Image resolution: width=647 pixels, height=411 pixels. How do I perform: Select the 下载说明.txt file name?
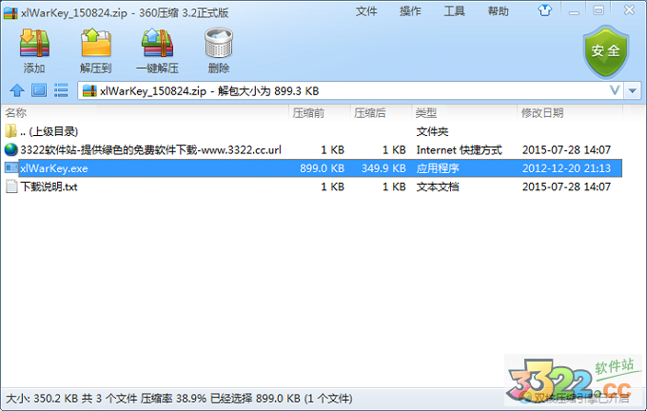click(49, 186)
